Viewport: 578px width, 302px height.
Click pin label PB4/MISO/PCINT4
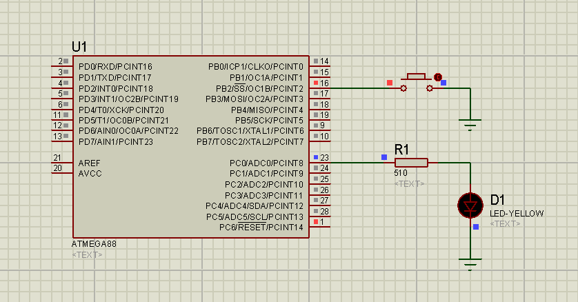coord(267,110)
